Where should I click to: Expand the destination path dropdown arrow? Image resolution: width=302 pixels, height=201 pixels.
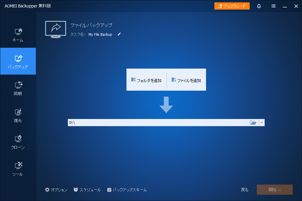pyautogui.click(x=262, y=123)
